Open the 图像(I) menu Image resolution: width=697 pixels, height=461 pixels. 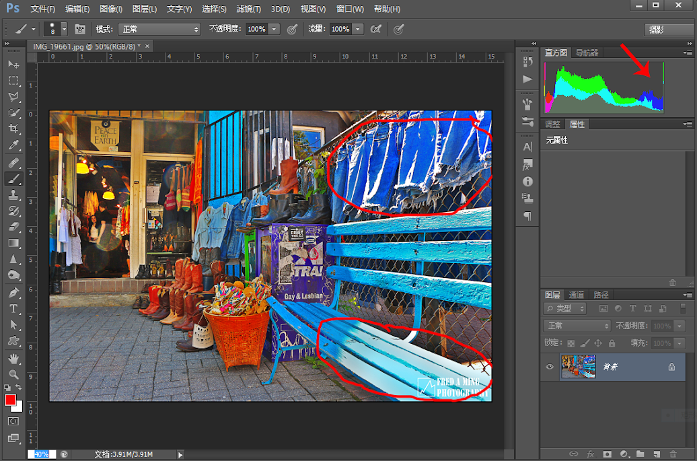tap(111, 9)
